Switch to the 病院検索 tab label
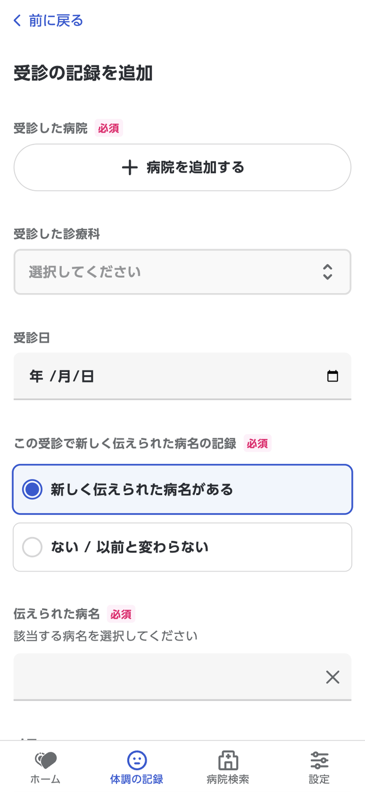Screen dimensions: 365x792 tap(228, 779)
